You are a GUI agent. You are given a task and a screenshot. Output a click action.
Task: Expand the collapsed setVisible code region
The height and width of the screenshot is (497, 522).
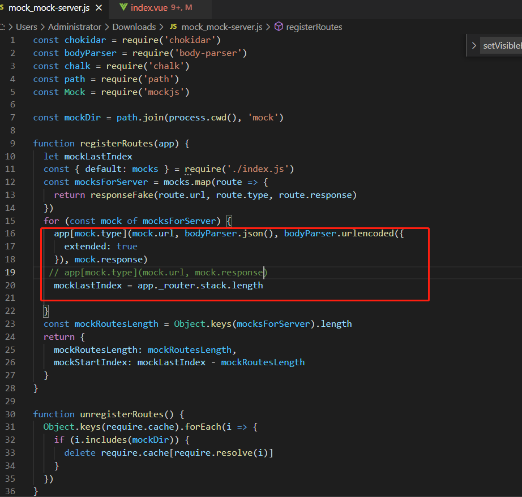point(475,45)
